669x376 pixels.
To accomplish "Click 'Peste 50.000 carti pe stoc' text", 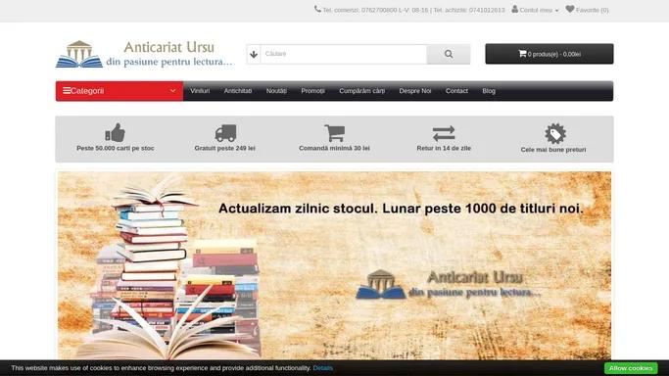I will pos(116,149).
